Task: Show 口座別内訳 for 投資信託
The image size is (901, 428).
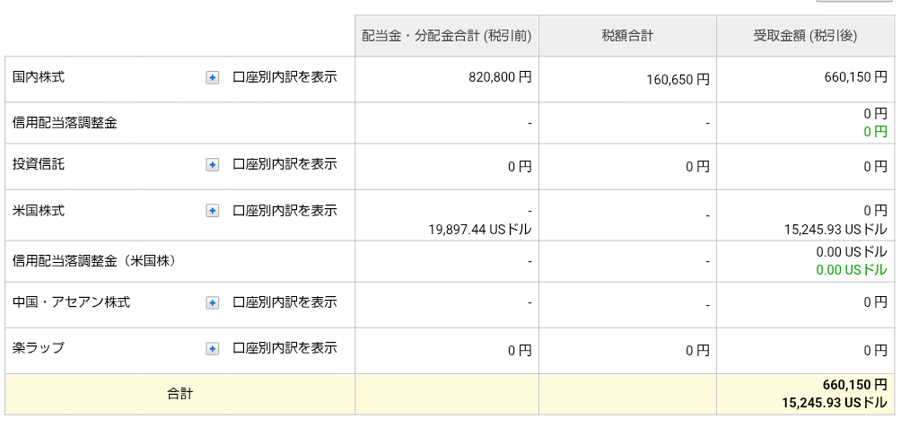Action: (284, 165)
